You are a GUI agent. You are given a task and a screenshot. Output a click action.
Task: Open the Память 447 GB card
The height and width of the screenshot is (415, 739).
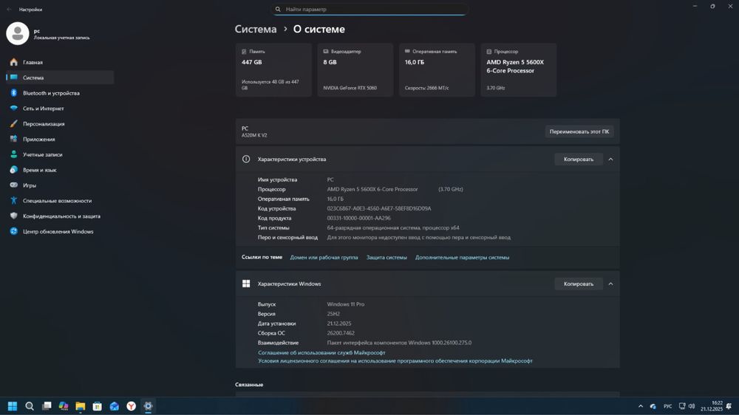click(274, 70)
